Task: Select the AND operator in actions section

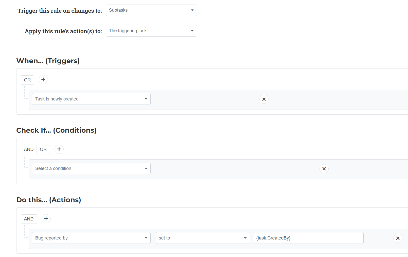Action: point(29,218)
